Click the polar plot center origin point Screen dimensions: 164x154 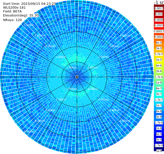(x=77, y=77)
